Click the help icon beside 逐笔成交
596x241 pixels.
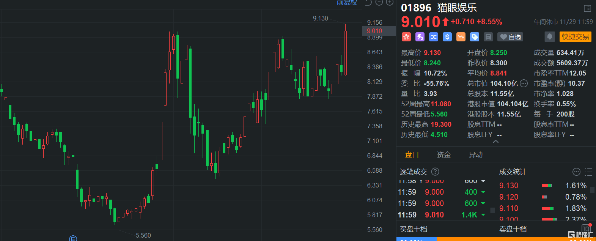point(436,172)
